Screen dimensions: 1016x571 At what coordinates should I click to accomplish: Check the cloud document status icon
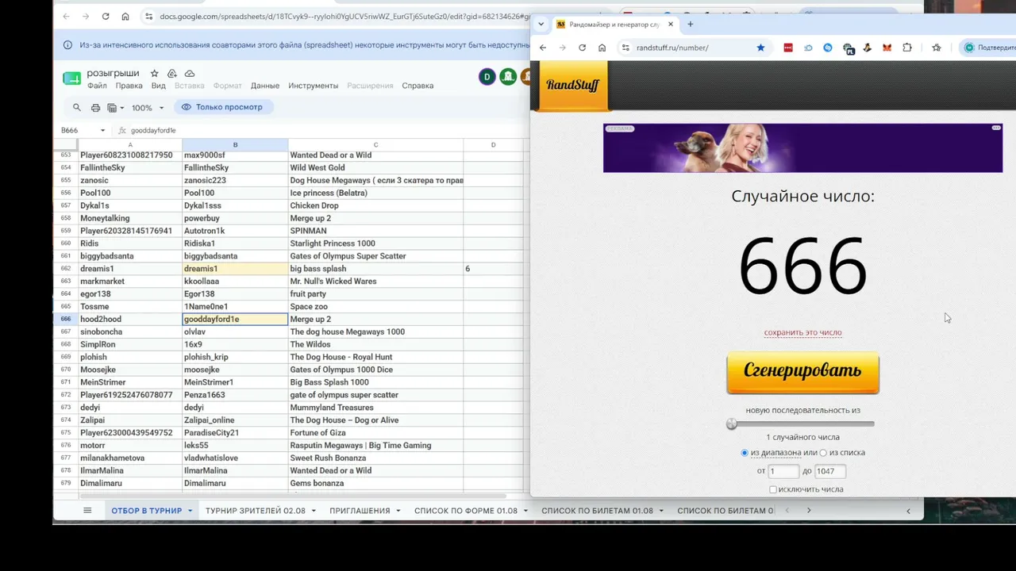(x=189, y=73)
